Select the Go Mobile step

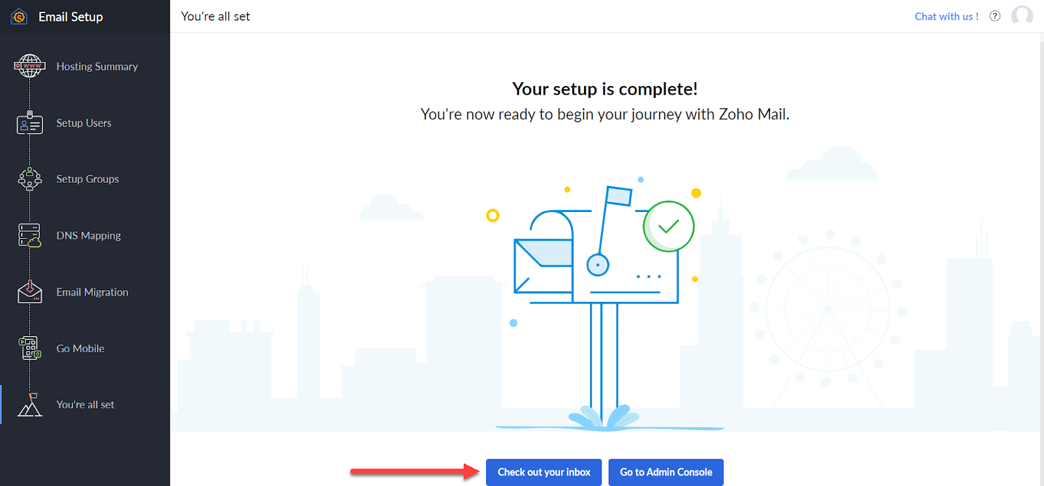80,349
